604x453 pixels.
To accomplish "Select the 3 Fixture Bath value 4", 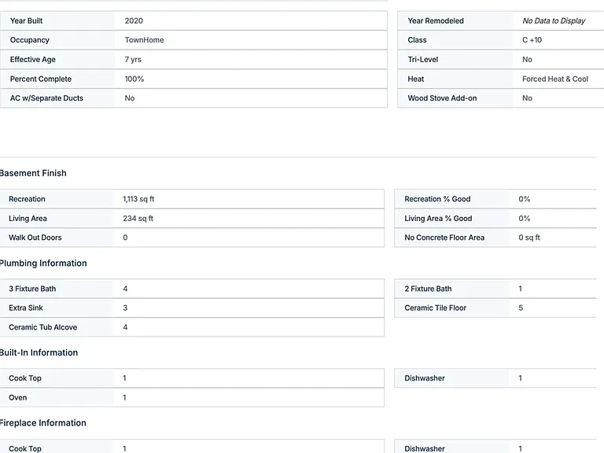I will pyautogui.click(x=125, y=289).
